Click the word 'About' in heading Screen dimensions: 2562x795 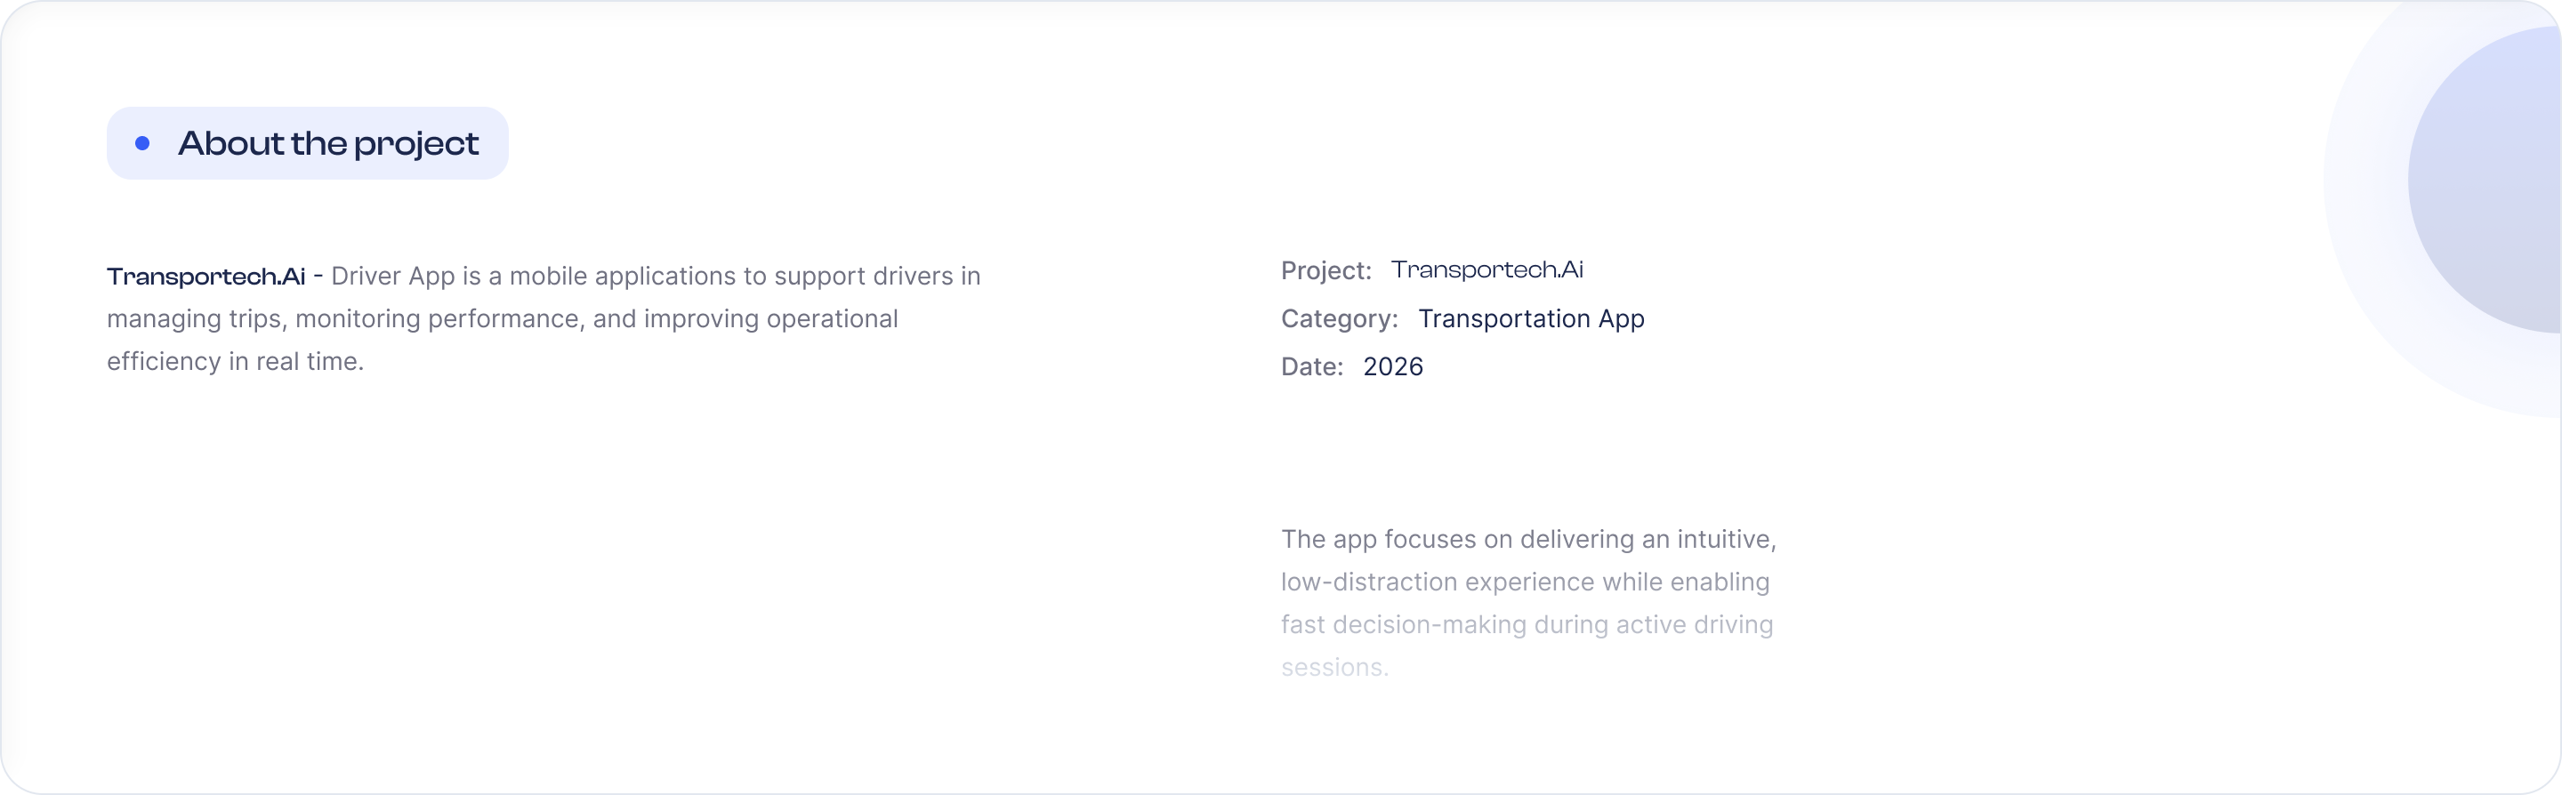tap(231, 143)
